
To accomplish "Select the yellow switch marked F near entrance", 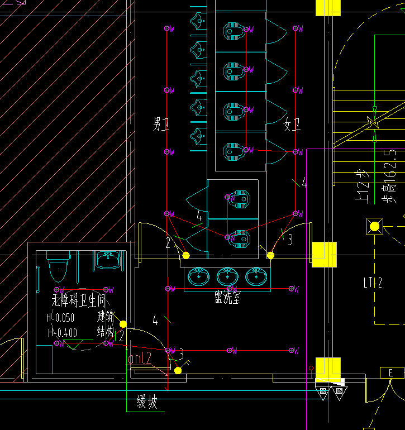I will (178, 371).
